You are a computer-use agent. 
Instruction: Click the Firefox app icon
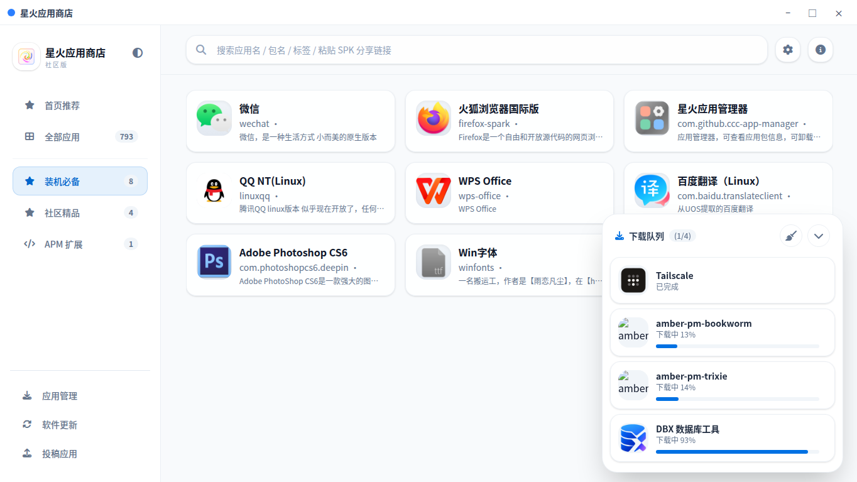434,118
